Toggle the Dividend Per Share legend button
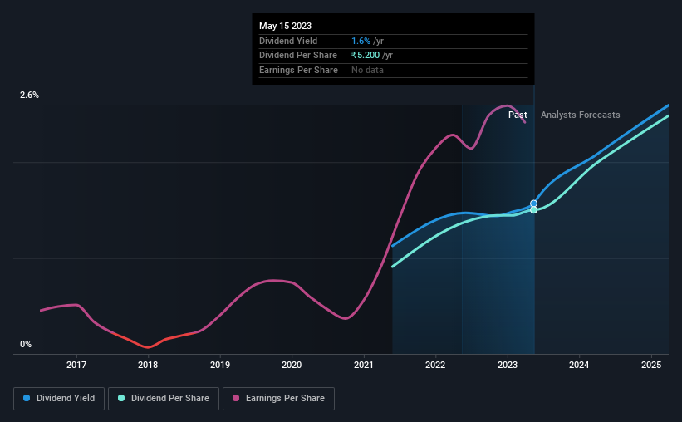This screenshot has width=682, height=422. click(164, 399)
